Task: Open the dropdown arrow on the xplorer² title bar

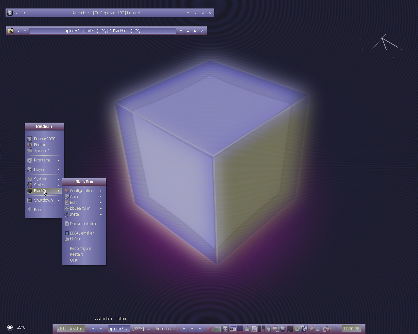Action: [181, 31]
